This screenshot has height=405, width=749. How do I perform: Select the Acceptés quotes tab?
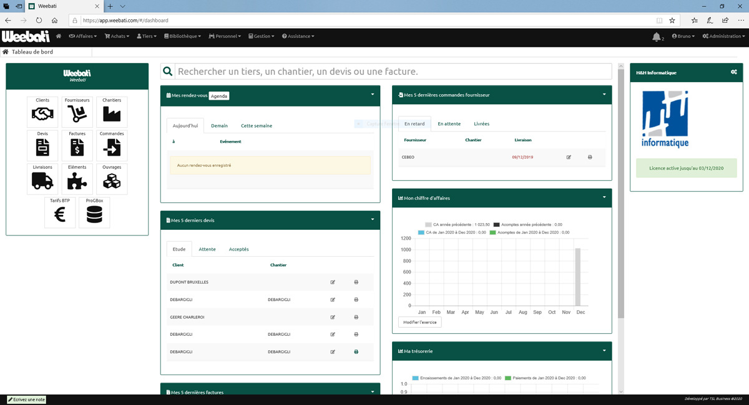pyautogui.click(x=238, y=249)
